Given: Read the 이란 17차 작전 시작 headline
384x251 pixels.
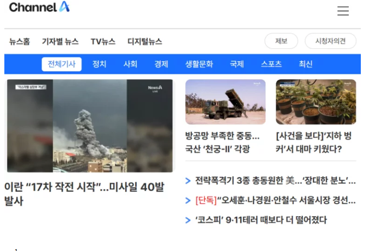Looking at the screenshot, I should (84, 194).
